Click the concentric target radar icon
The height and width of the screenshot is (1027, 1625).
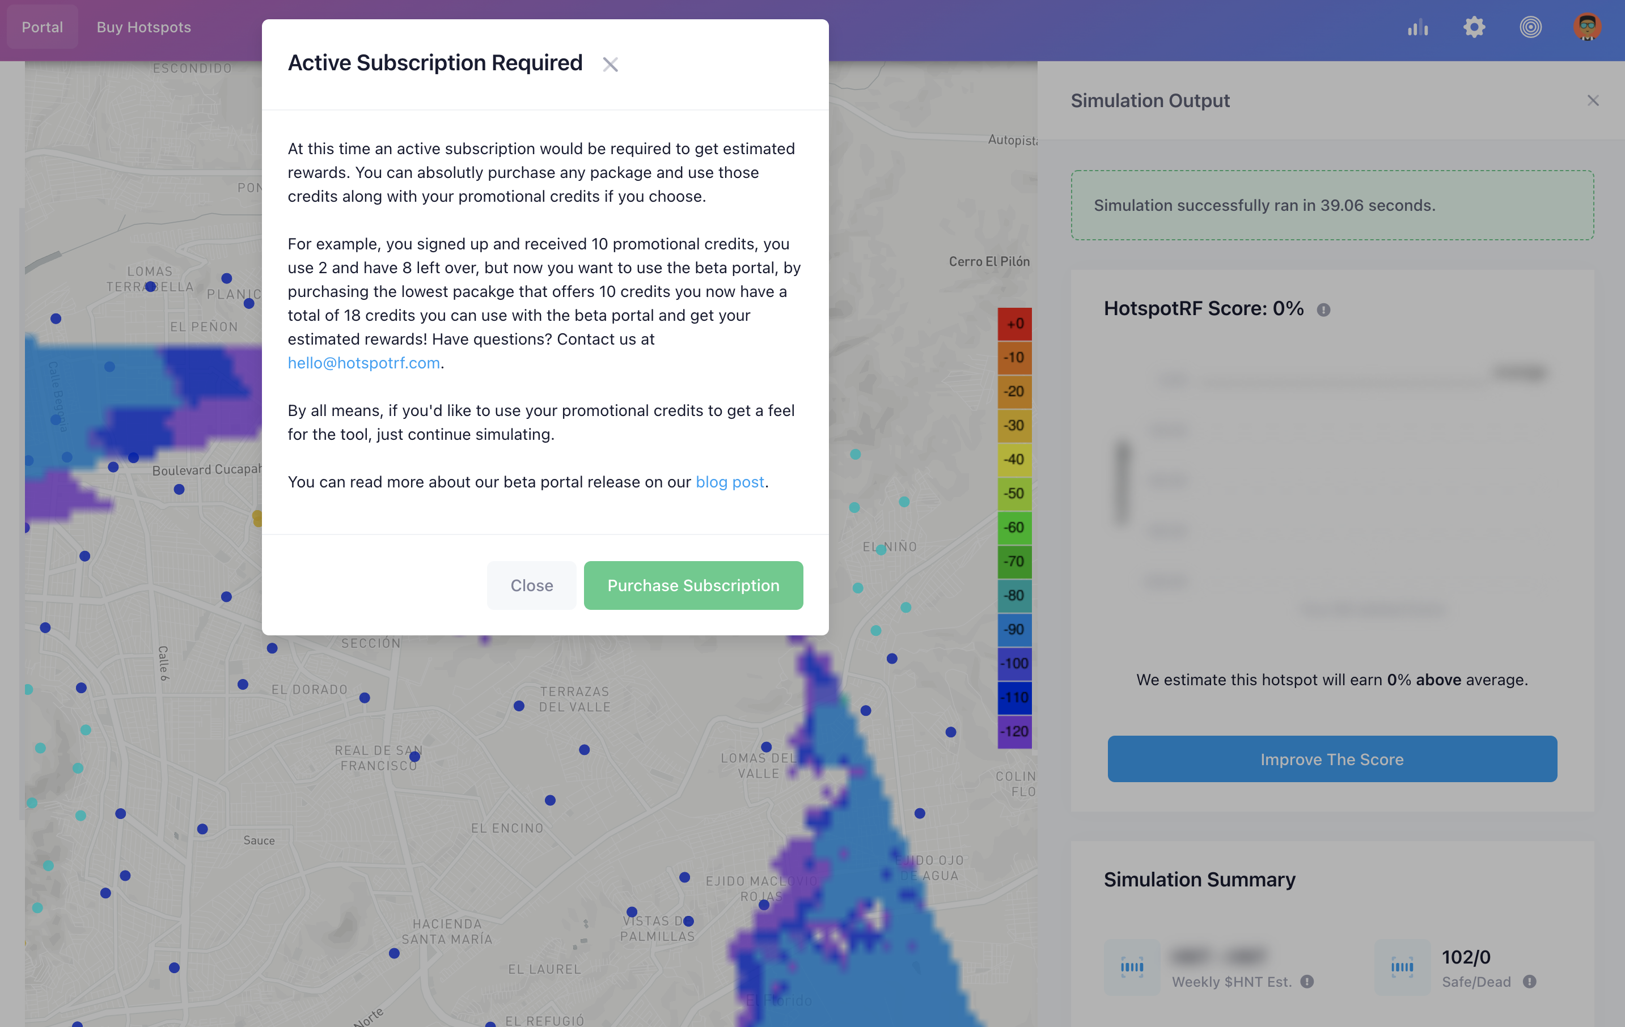point(1530,28)
